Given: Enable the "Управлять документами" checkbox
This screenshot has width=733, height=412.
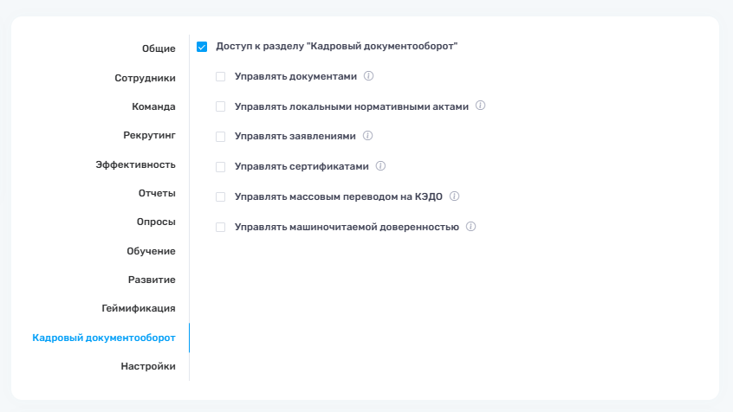Looking at the screenshot, I should (221, 77).
